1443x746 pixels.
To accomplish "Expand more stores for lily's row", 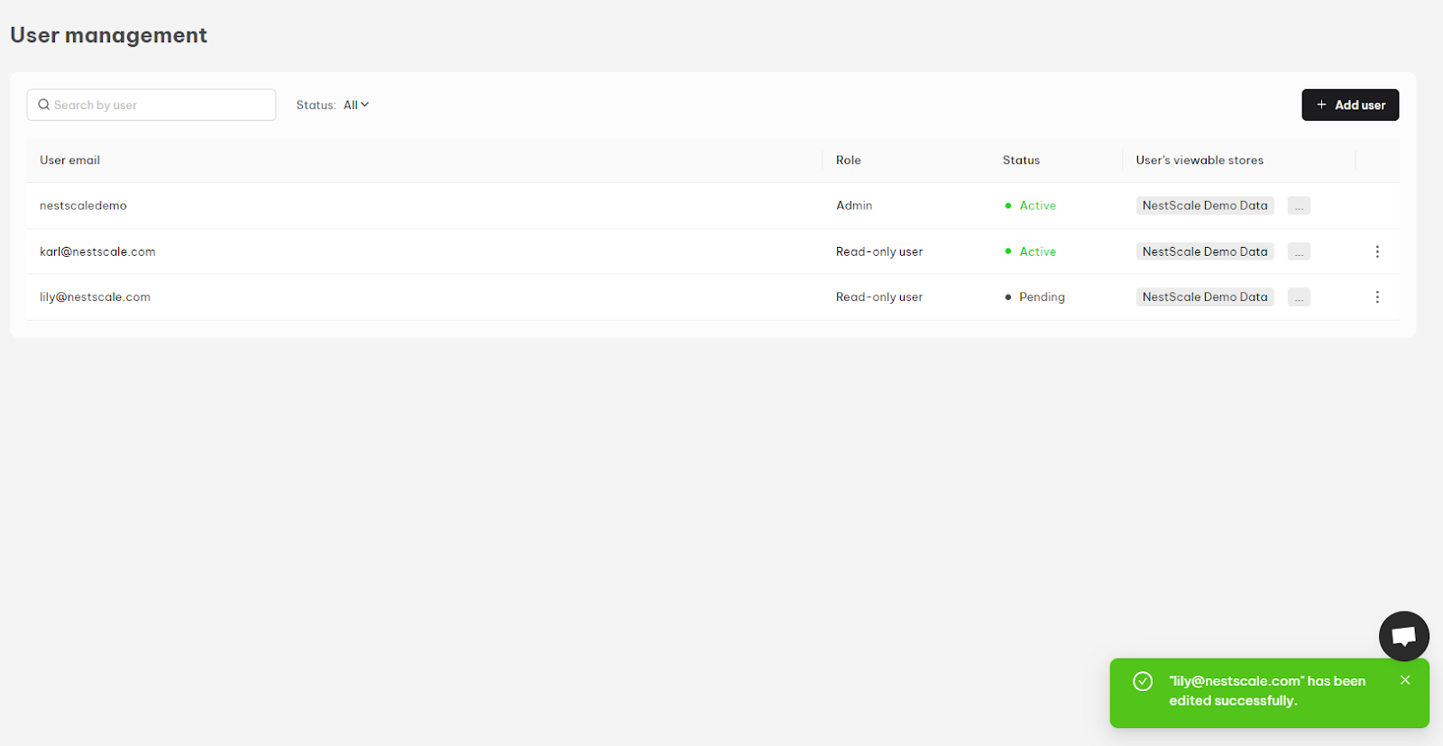I will pyautogui.click(x=1299, y=296).
